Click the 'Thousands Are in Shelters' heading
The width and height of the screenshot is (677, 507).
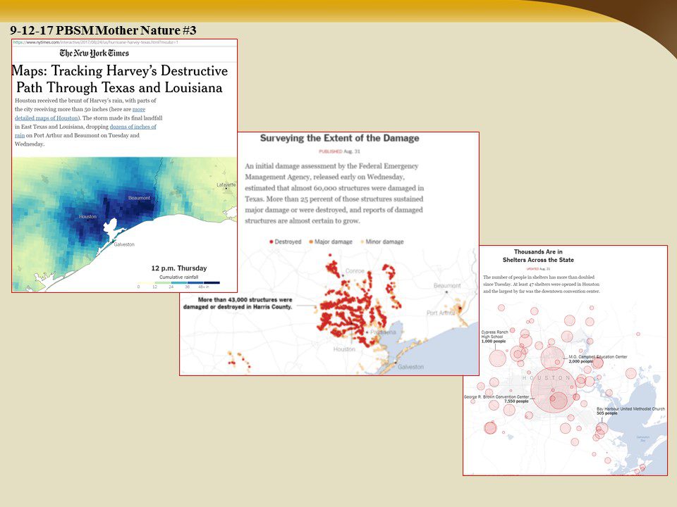coord(538,256)
